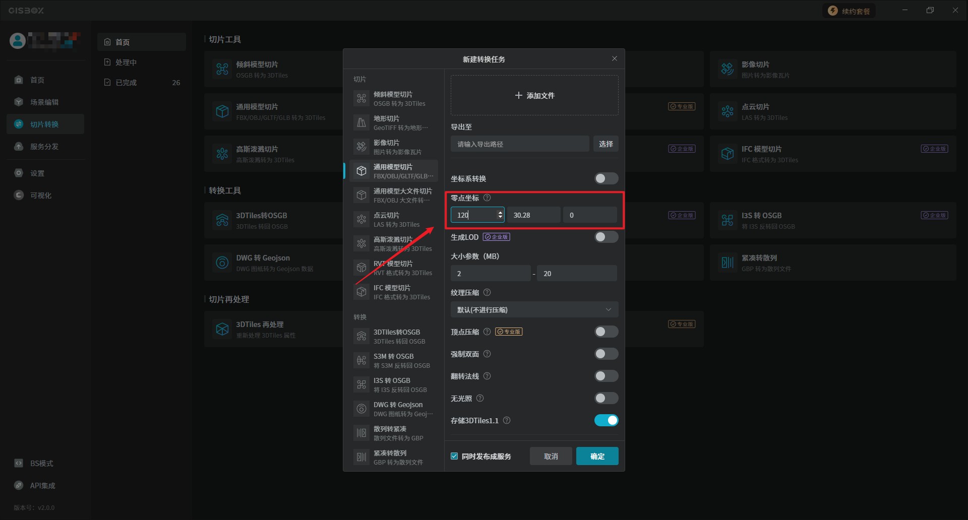The width and height of the screenshot is (968, 520).
Task: Switch to the 已完成 task list
Action: 126,83
